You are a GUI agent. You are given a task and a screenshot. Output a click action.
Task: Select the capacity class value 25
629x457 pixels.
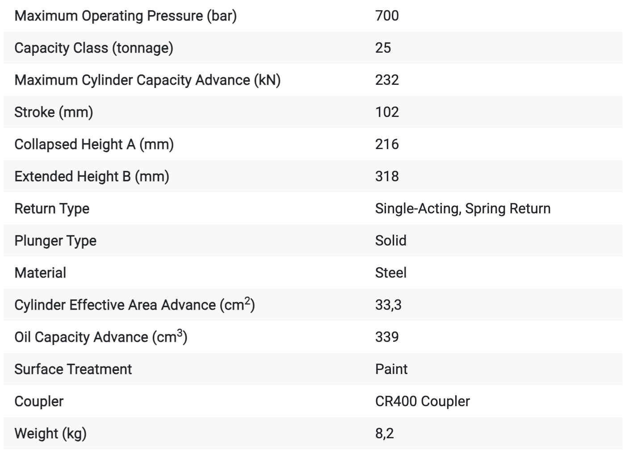[x=383, y=48]
